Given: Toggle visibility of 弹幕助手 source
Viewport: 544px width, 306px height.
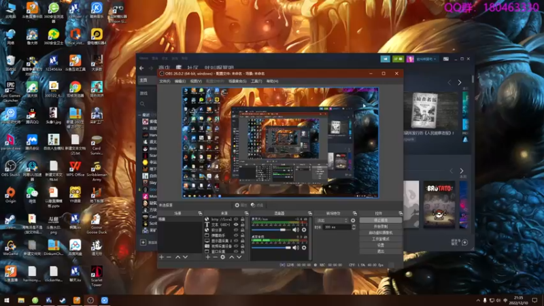Looking at the screenshot, I should [236, 235].
